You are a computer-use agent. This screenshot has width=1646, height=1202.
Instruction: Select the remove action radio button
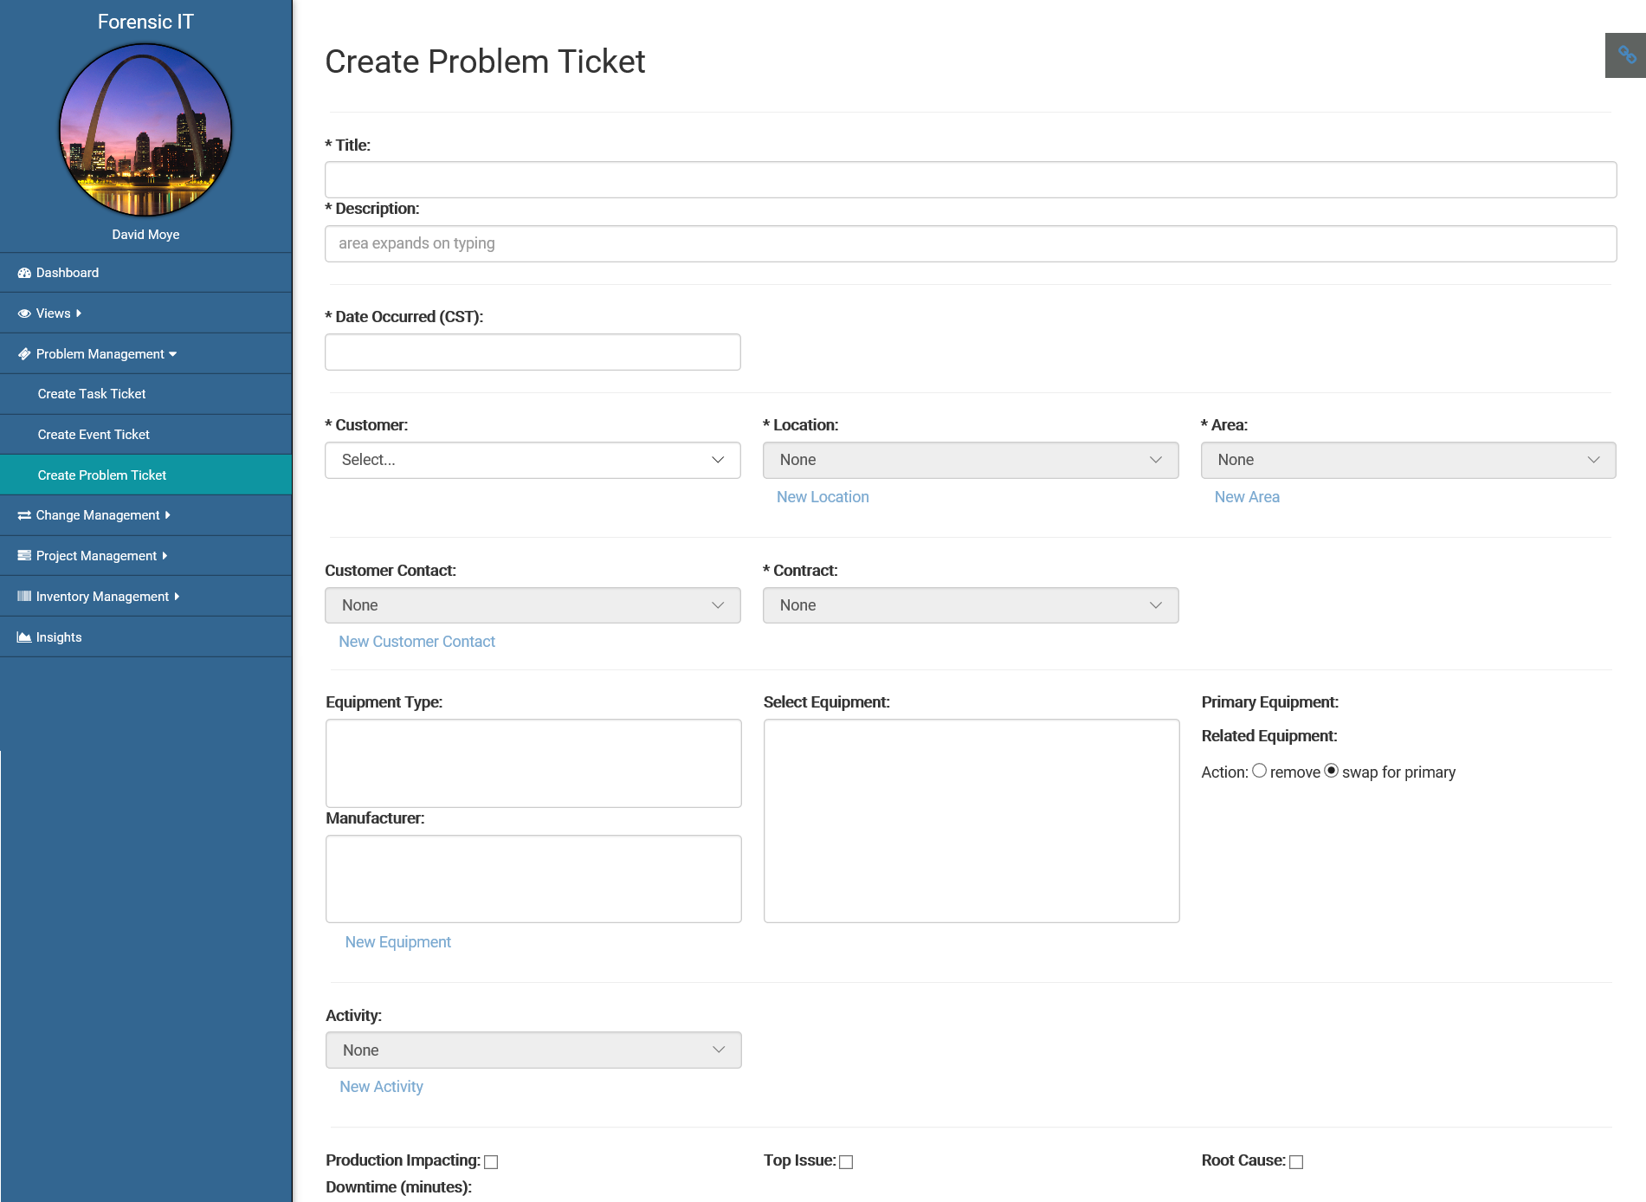click(1259, 771)
